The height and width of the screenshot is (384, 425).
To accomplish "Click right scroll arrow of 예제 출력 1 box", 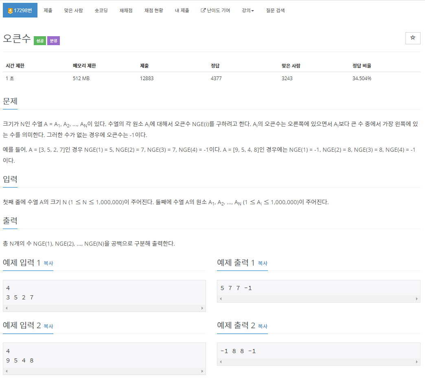I will [416, 299].
